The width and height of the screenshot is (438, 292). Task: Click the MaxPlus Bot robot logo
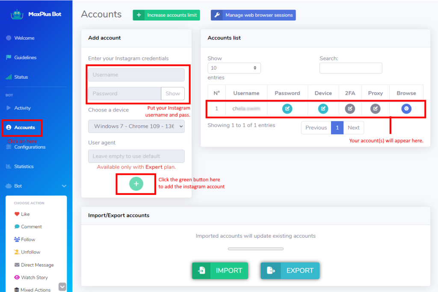(17, 14)
